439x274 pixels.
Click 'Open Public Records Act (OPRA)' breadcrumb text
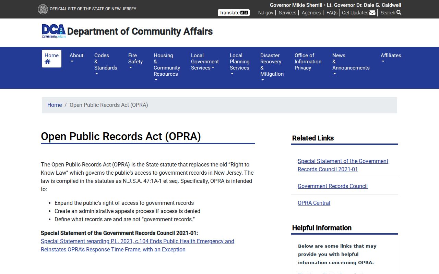point(109,105)
